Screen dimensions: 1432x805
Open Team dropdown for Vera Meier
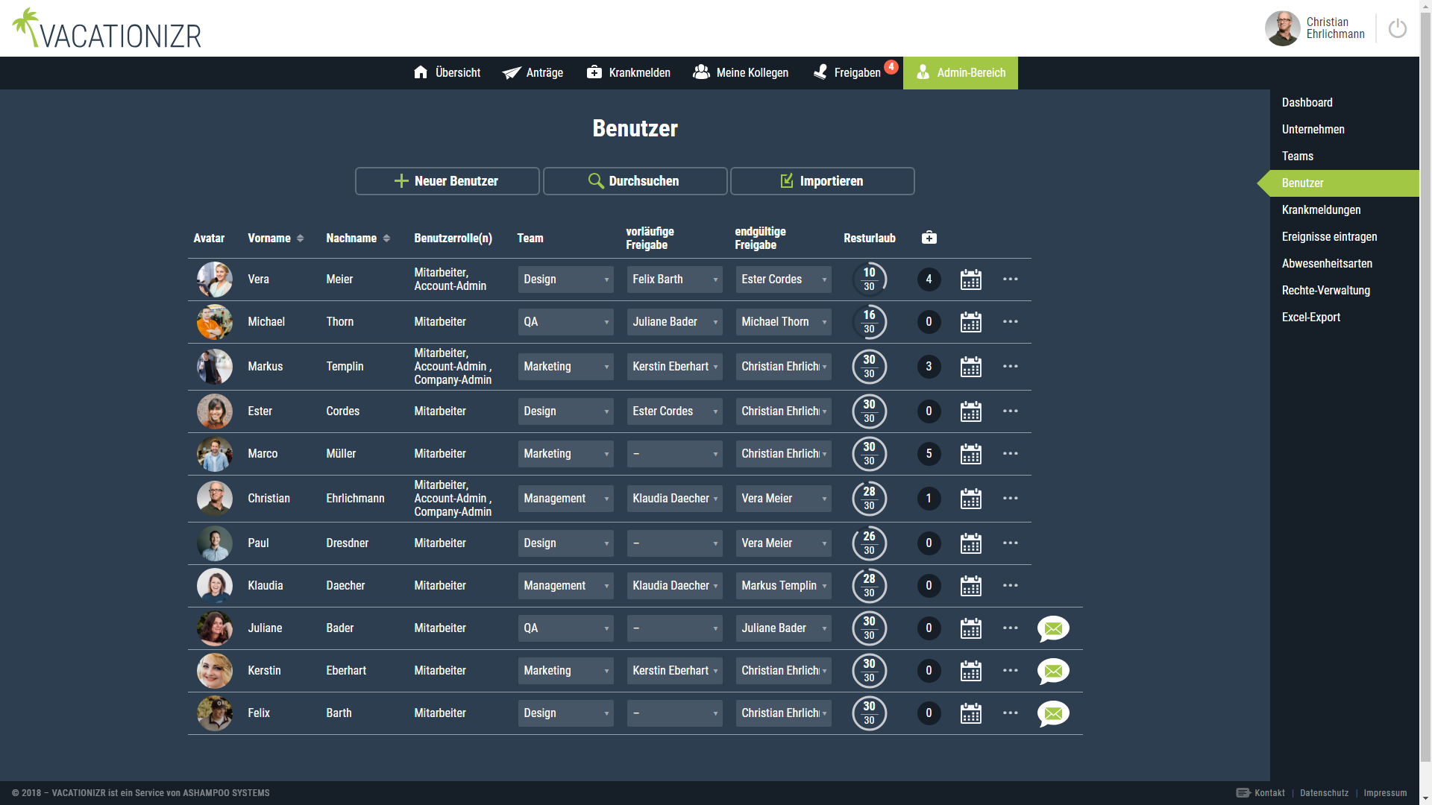(565, 280)
